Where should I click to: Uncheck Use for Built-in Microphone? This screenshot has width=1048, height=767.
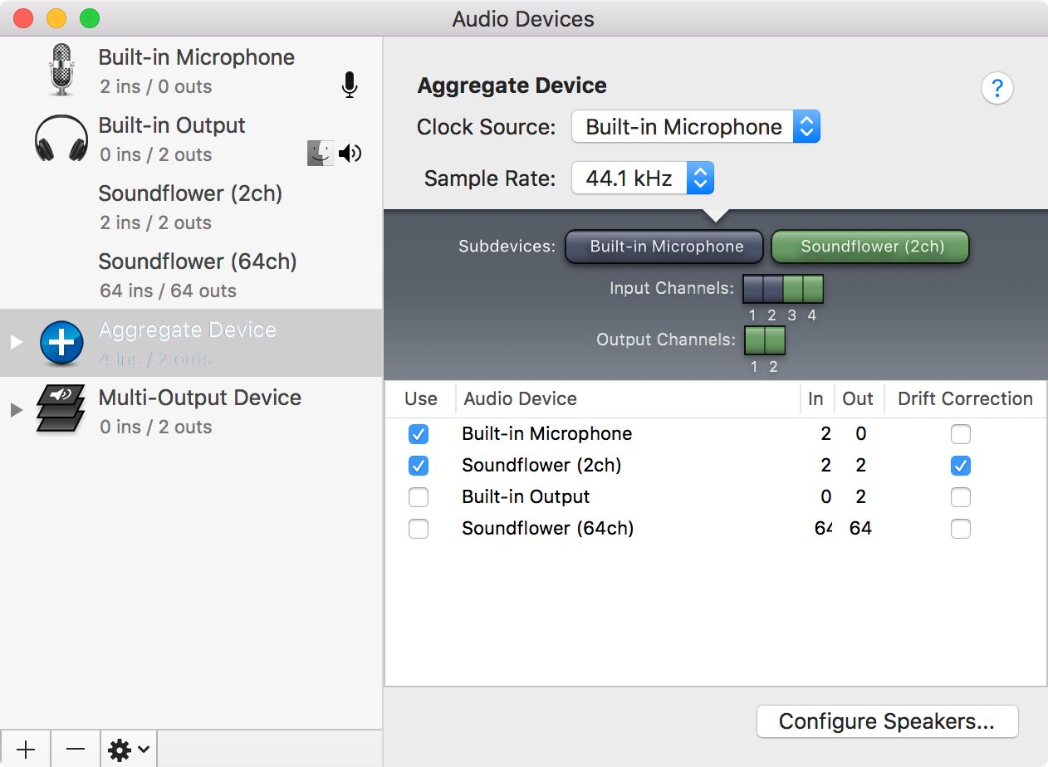[419, 434]
